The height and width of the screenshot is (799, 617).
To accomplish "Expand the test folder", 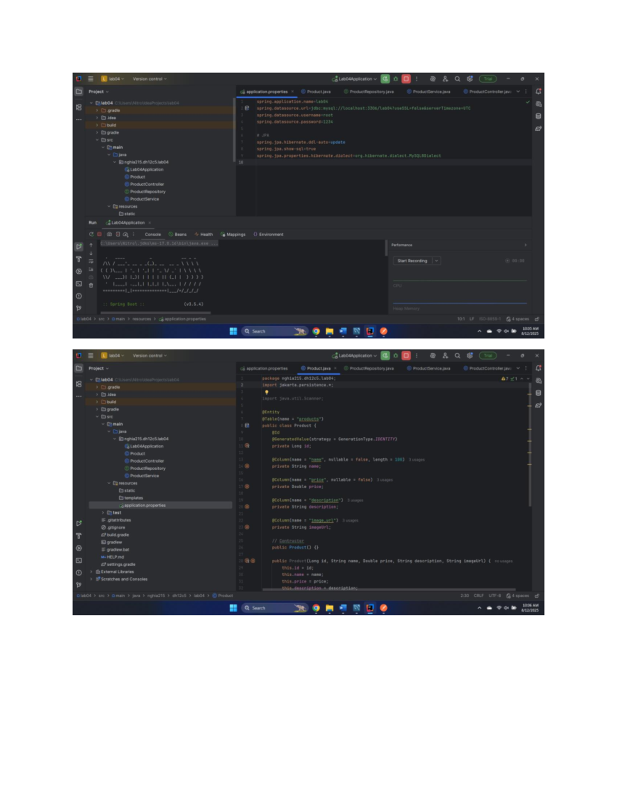I will click(x=103, y=512).
